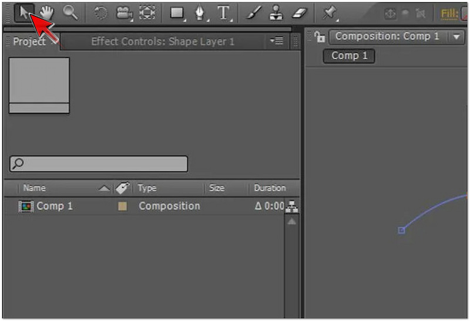The height and width of the screenshot is (321, 470).
Task: Open the Project panel options menu
Action: (x=276, y=41)
